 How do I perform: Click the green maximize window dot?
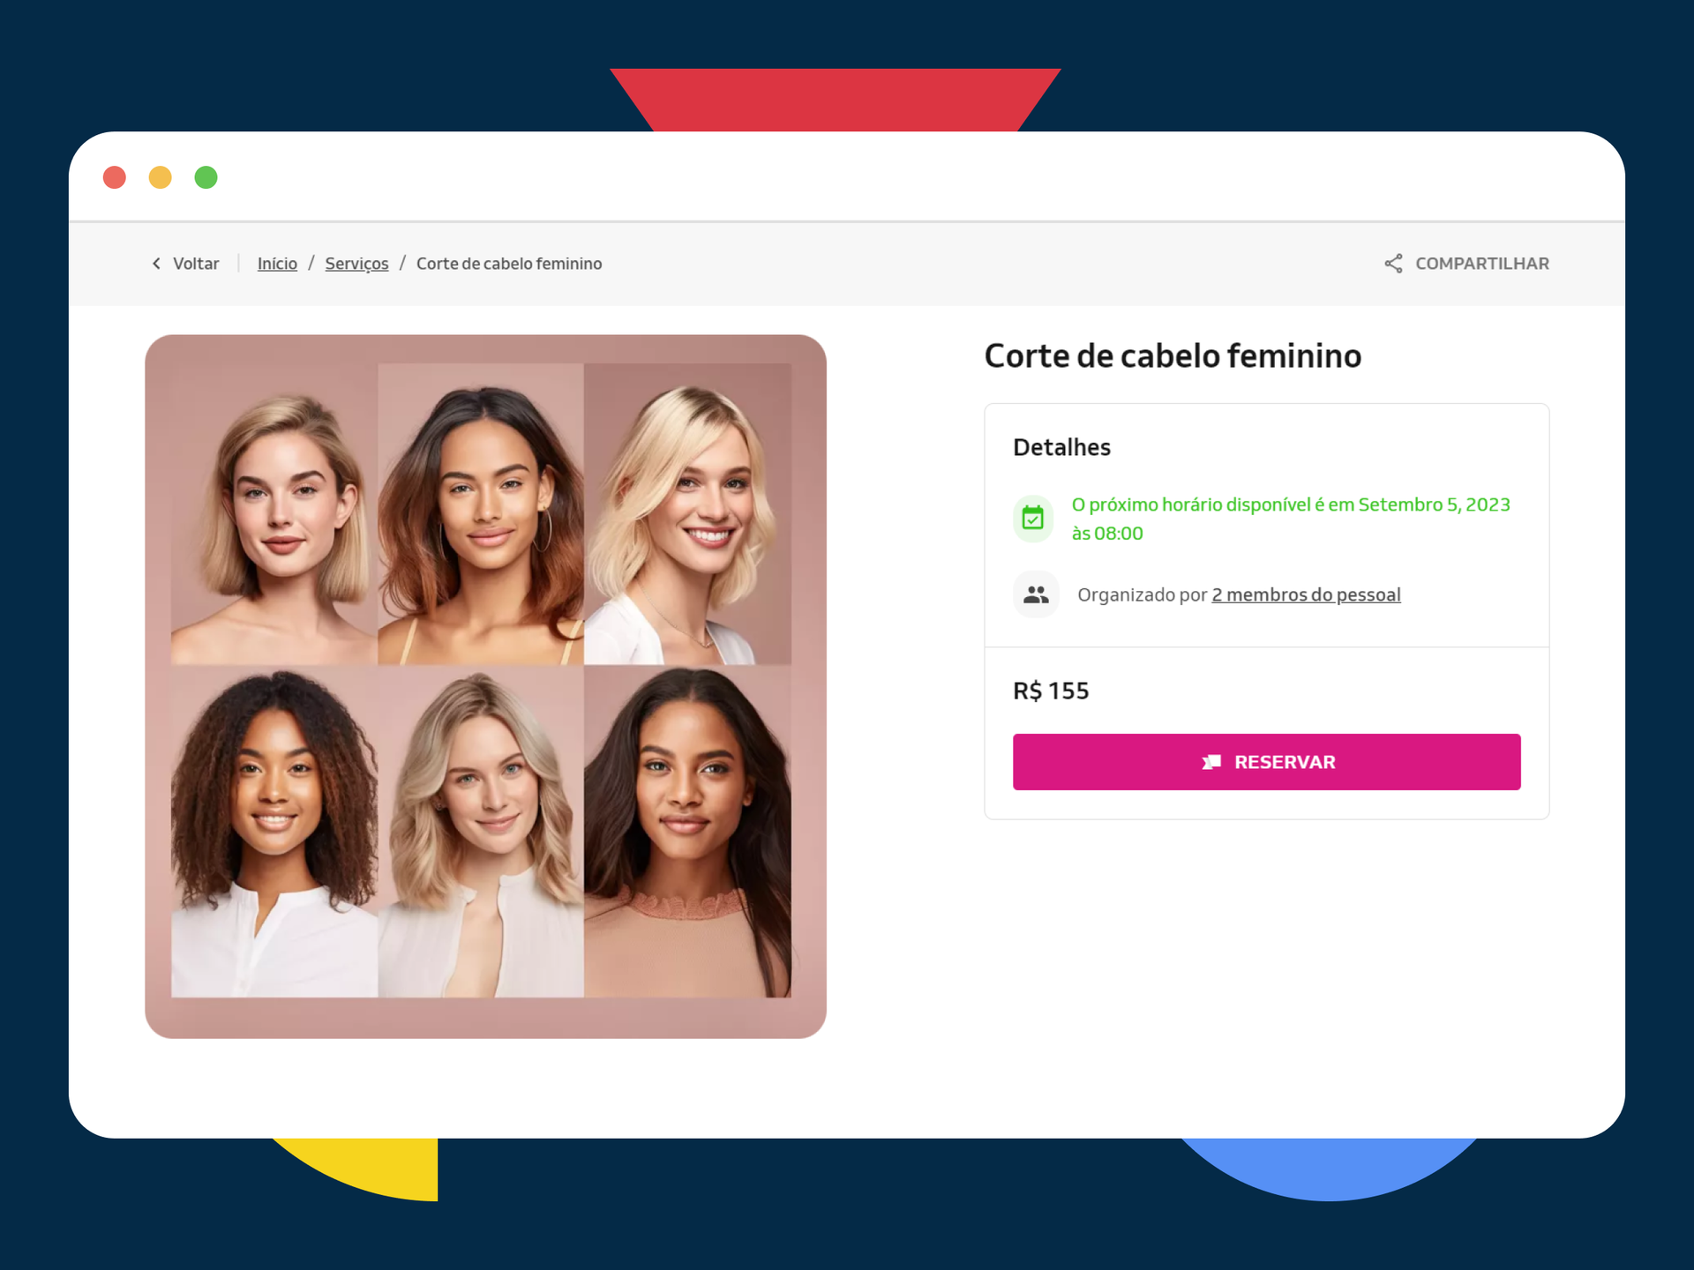[x=206, y=177]
